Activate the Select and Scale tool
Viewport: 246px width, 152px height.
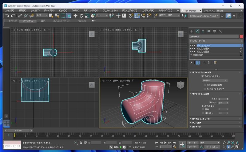(x=87, y=16)
